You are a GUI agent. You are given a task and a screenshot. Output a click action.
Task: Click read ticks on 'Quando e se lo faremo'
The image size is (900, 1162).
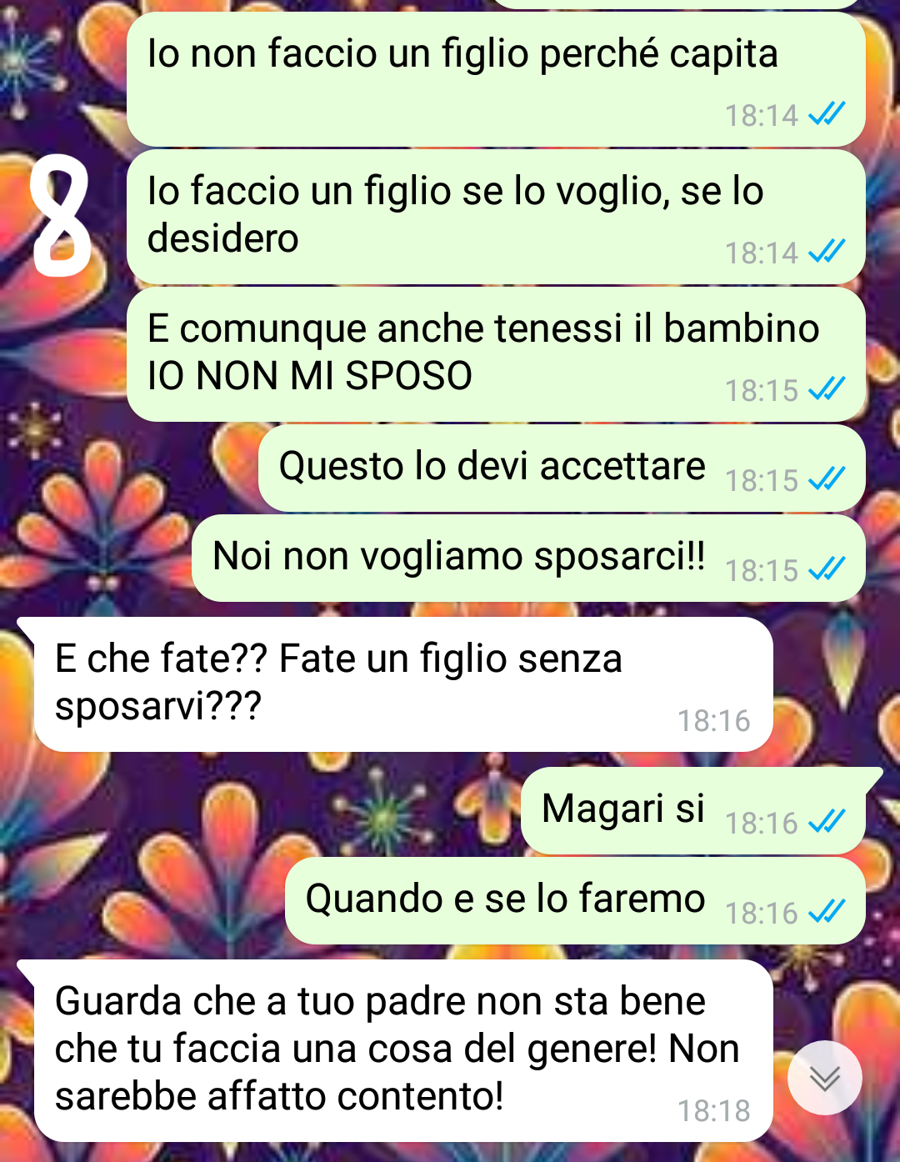(827, 912)
